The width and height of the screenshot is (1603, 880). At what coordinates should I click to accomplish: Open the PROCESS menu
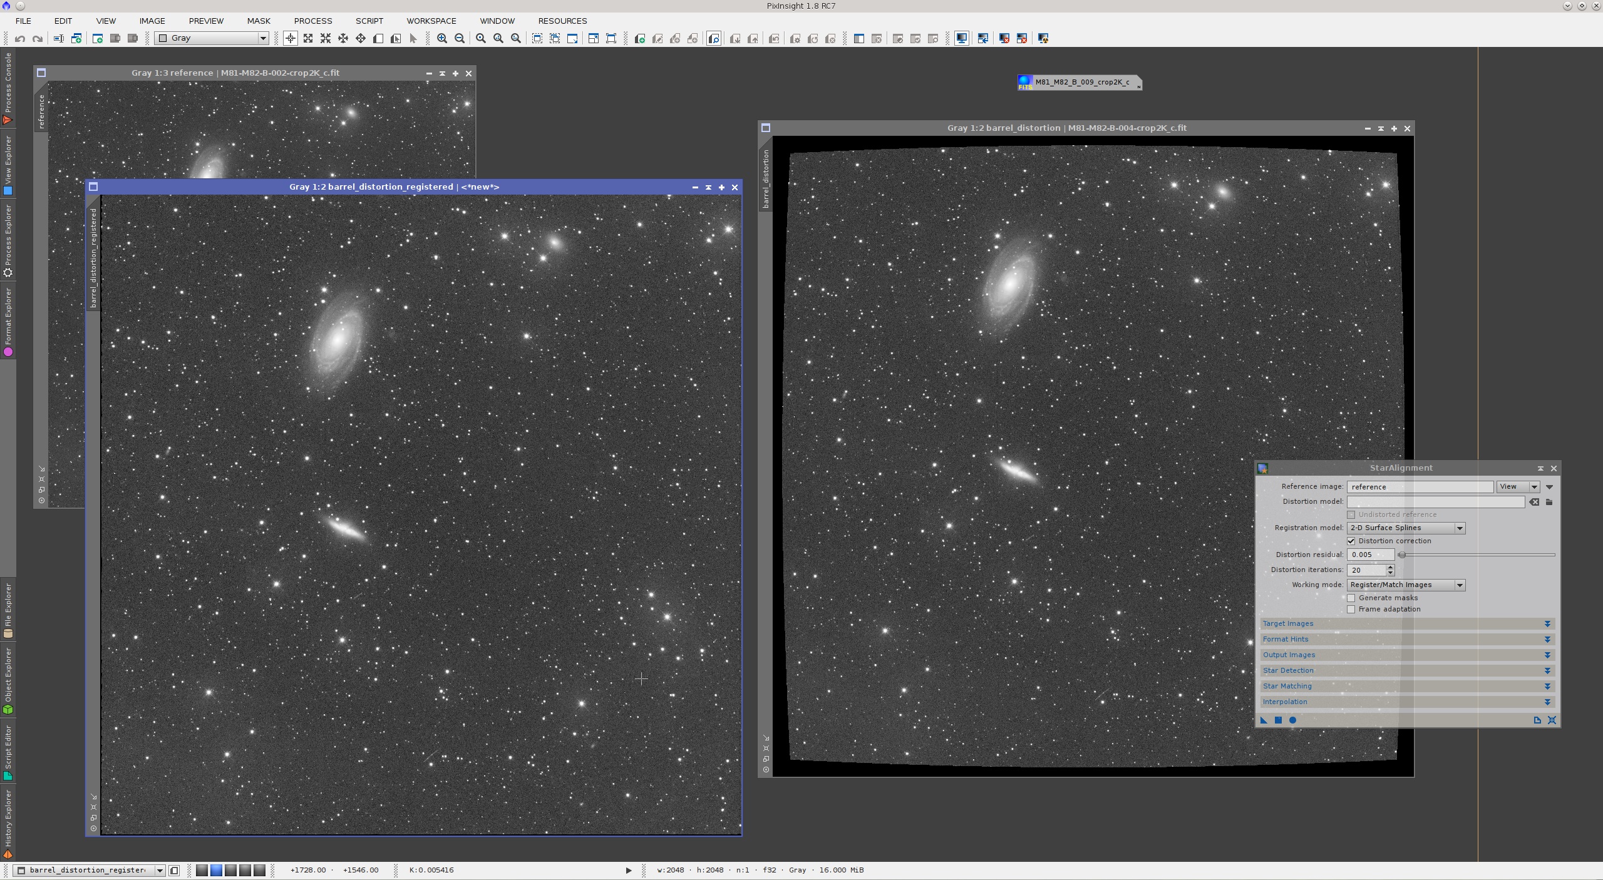click(313, 21)
